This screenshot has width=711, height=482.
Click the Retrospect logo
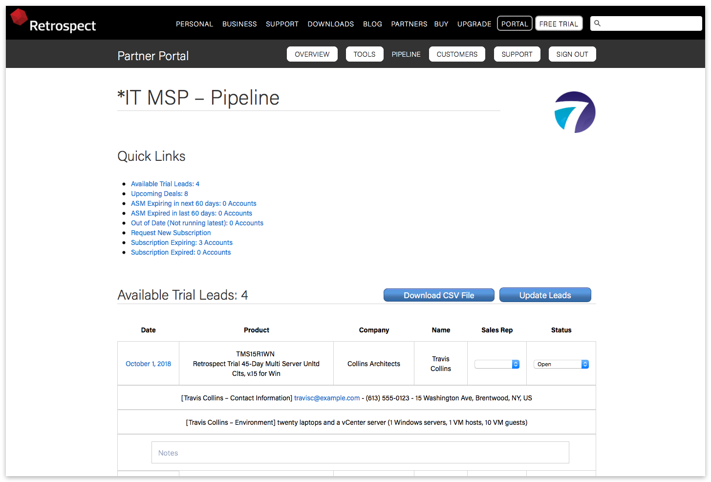54,22
